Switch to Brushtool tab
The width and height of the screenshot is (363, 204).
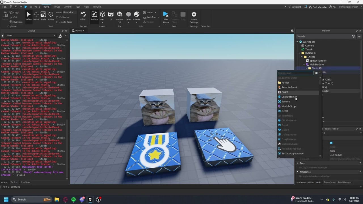coord(25,182)
